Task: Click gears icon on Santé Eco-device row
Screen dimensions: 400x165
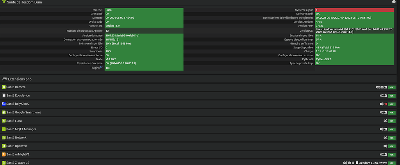Action: [381, 95]
